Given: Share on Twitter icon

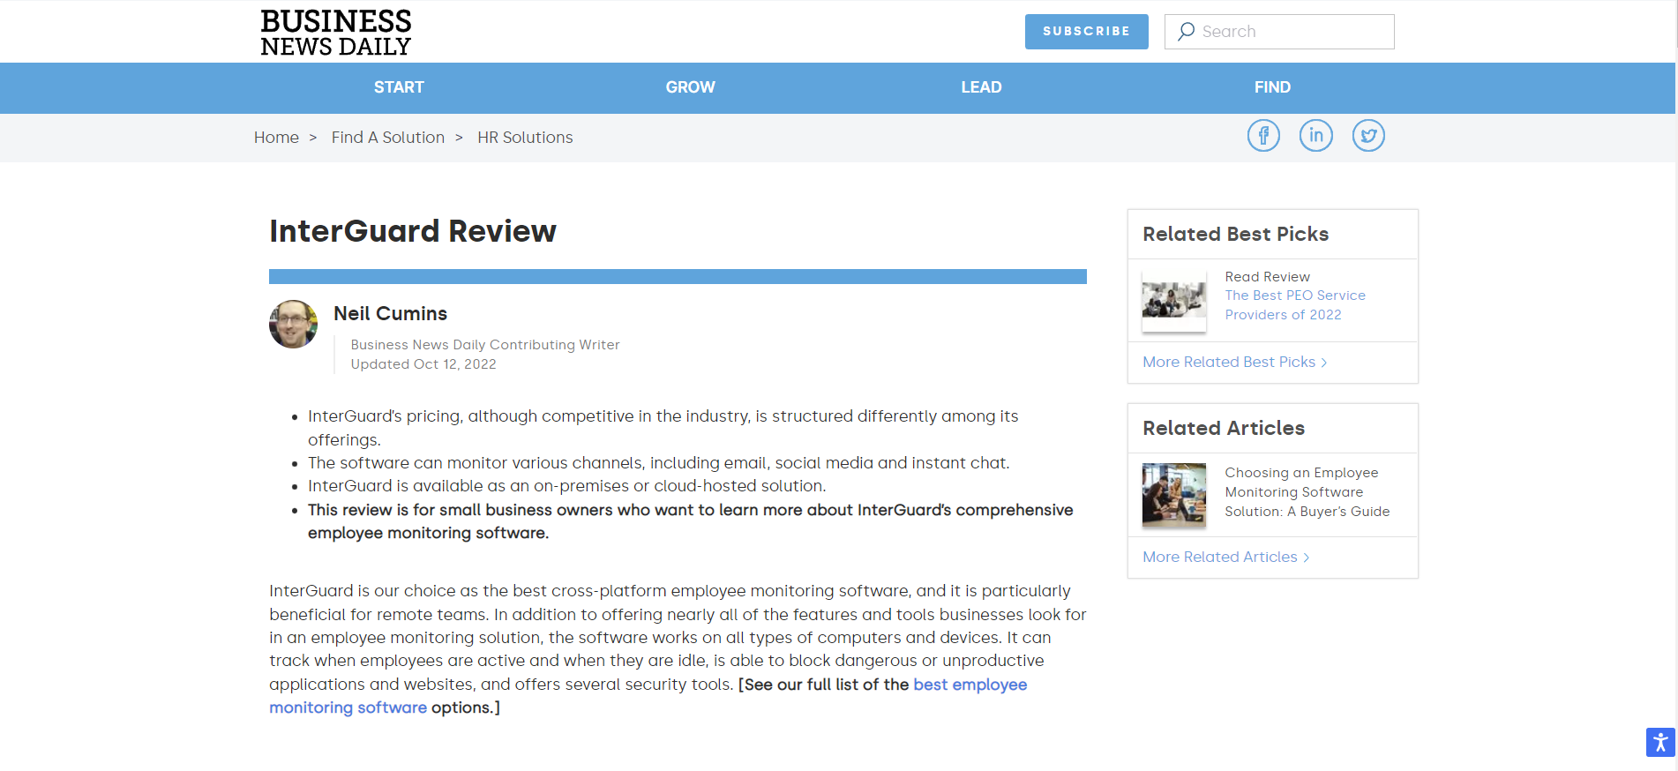Looking at the screenshot, I should [x=1368, y=135].
